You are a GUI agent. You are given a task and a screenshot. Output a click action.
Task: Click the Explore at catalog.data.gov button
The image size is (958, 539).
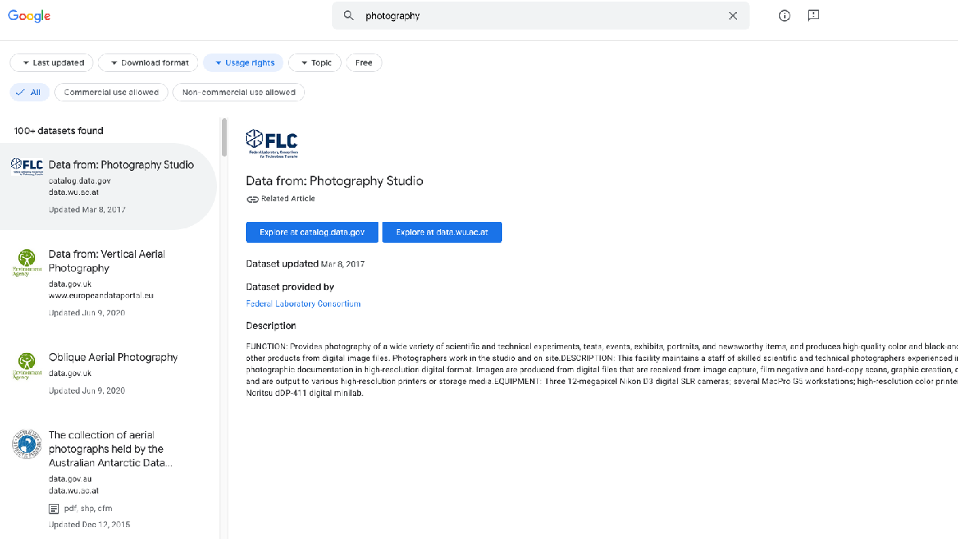(311, 232)
